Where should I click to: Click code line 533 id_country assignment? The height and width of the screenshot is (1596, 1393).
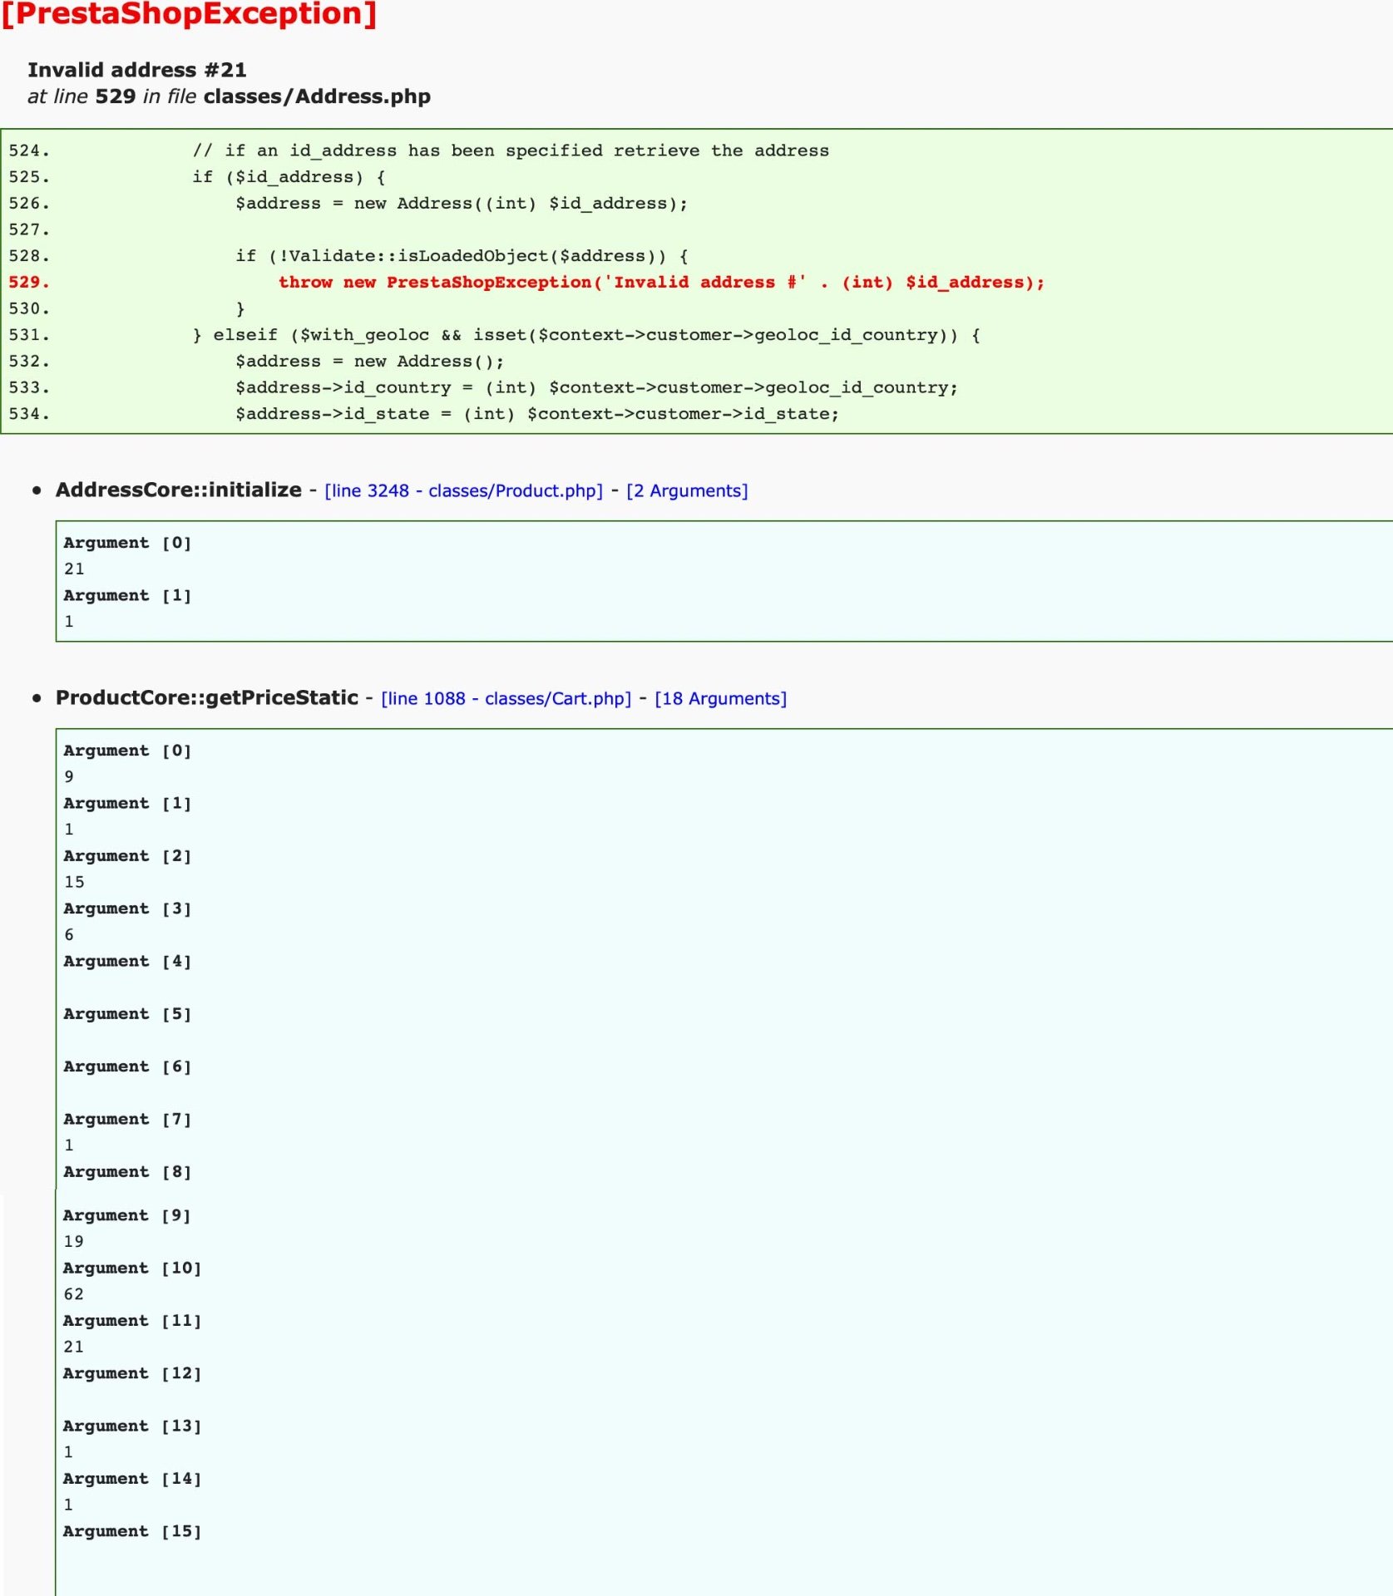coord(596,387)
